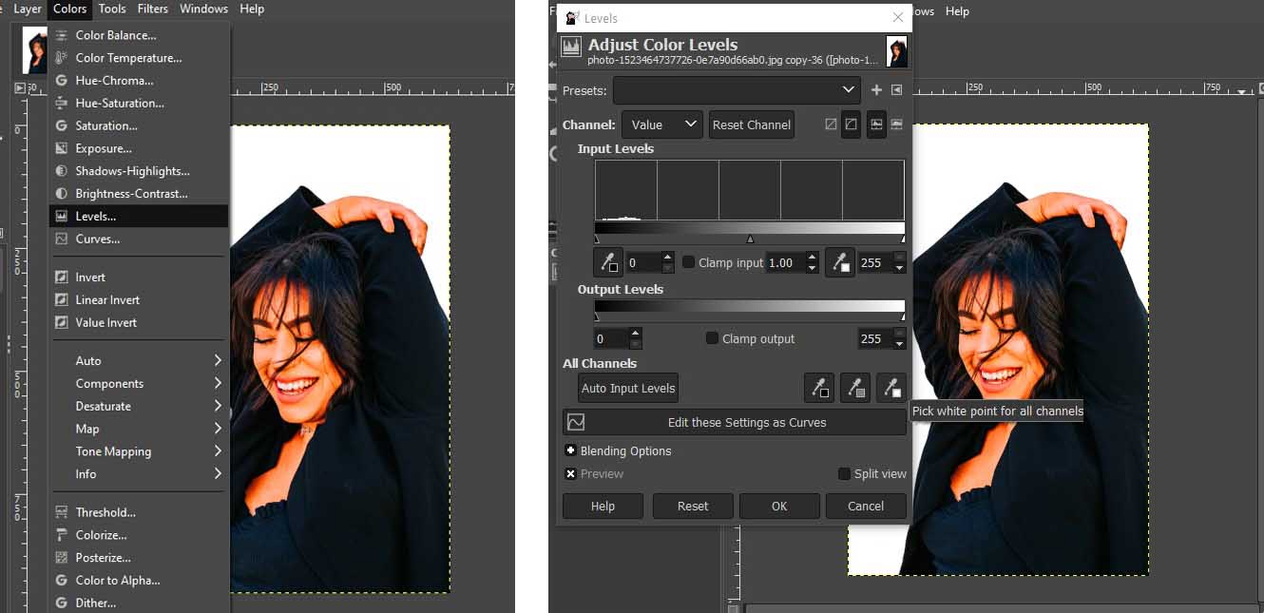
Task: Expand Blending Options section
Action: pos(570,451)
